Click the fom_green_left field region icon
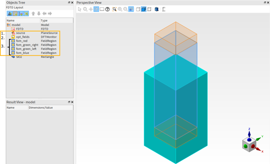 pyautogui.click(x=13, y=49)
